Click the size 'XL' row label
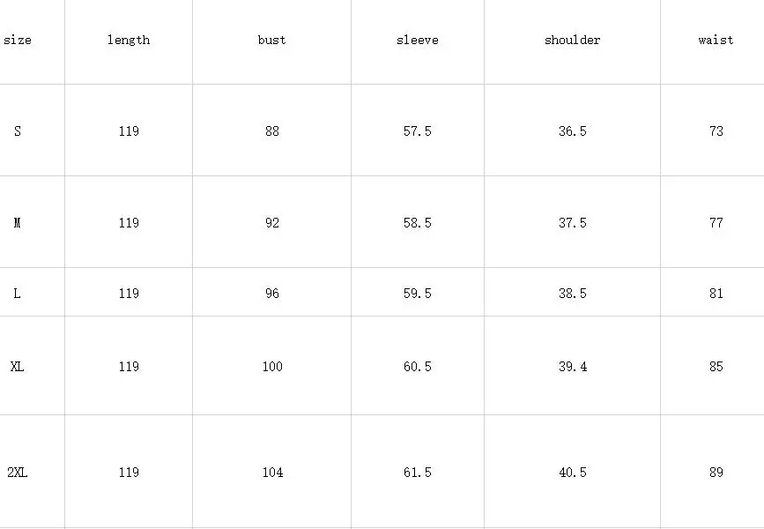The width and height of the screenshot is (764, 529). (32, 366)
